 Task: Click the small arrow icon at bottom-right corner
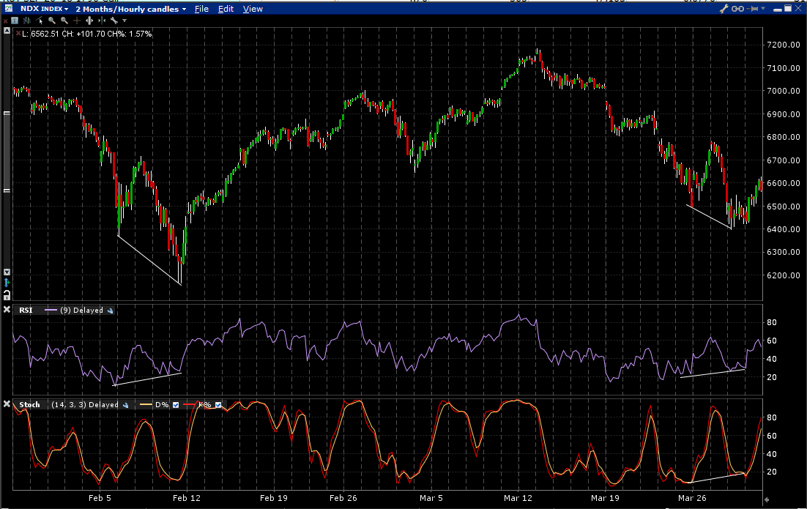[x=767, y=499]
